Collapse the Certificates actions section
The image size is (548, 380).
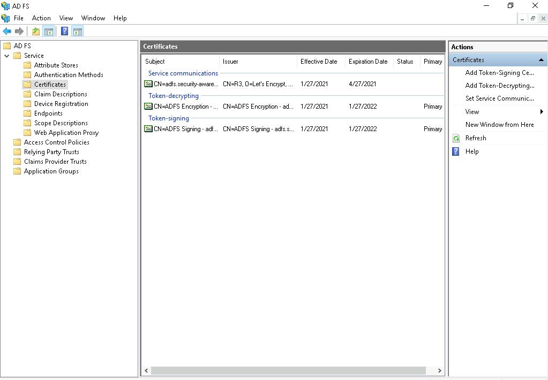point(541,60)
